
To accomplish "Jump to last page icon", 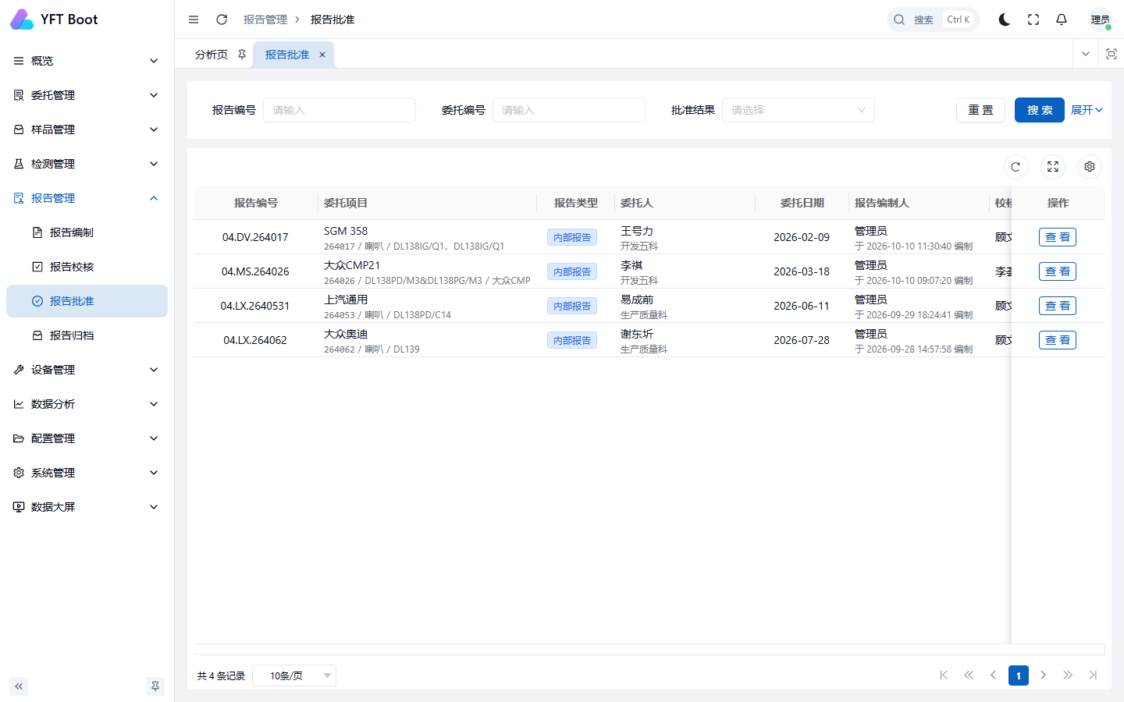I will (1093, 675).
